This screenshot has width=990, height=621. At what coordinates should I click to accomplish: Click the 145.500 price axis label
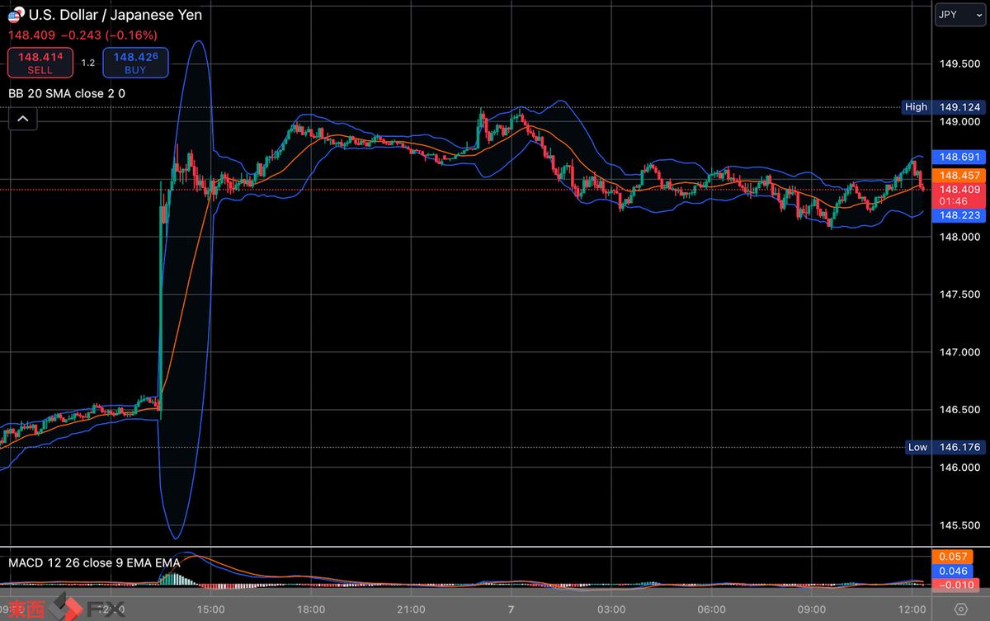click(959, 525)
